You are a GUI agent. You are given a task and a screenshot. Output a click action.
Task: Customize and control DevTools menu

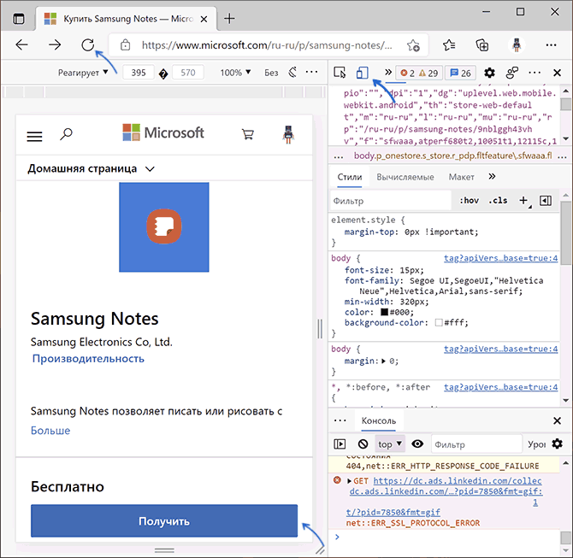click(x=535, y=73)
